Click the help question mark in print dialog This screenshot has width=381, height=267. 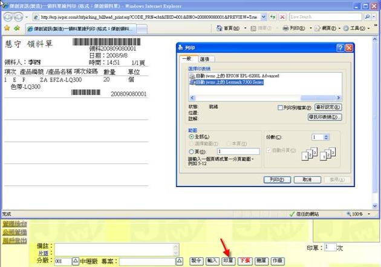[340, 48]
